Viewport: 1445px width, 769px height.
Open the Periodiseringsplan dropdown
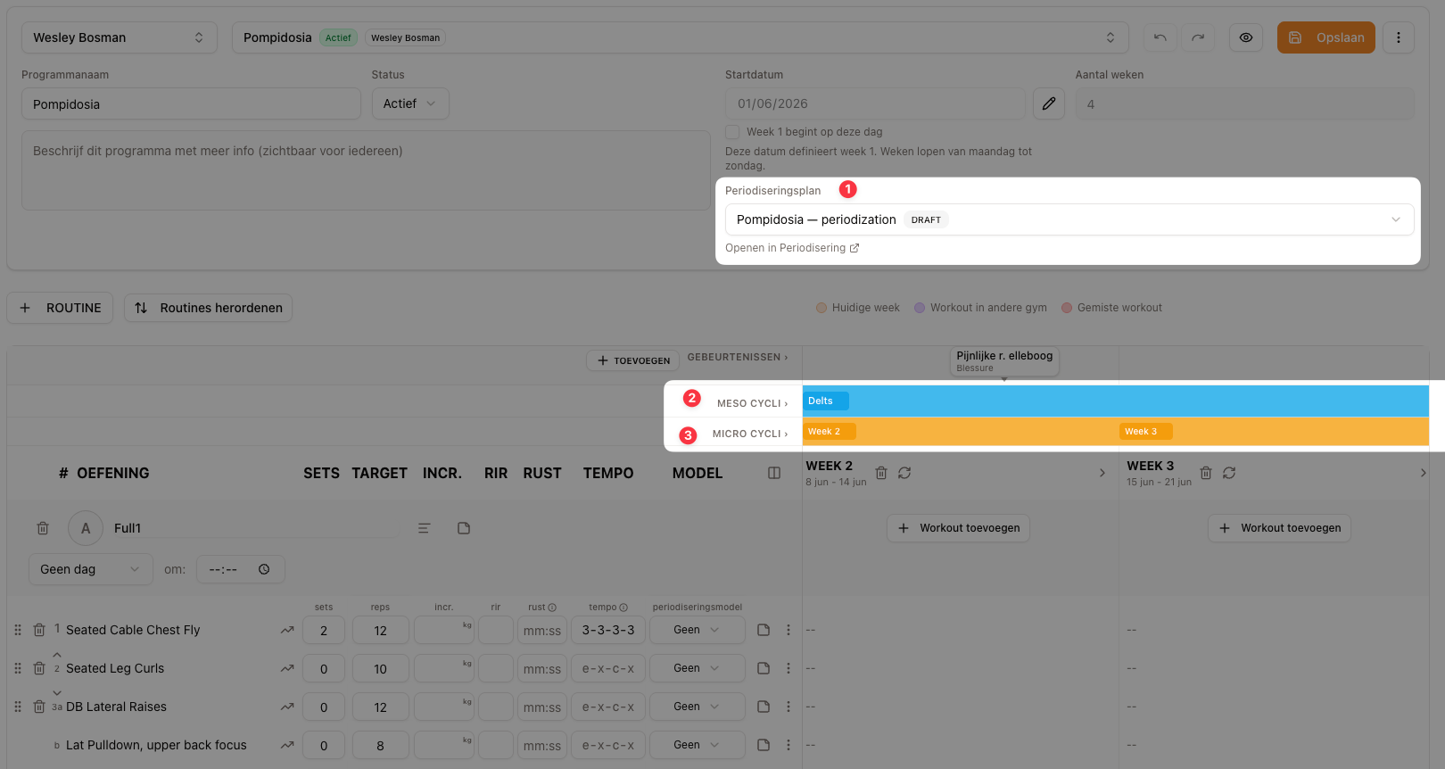[1069, 219]
